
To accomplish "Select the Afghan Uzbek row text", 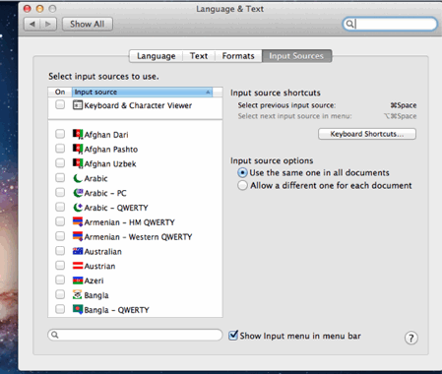I will 110,163.
